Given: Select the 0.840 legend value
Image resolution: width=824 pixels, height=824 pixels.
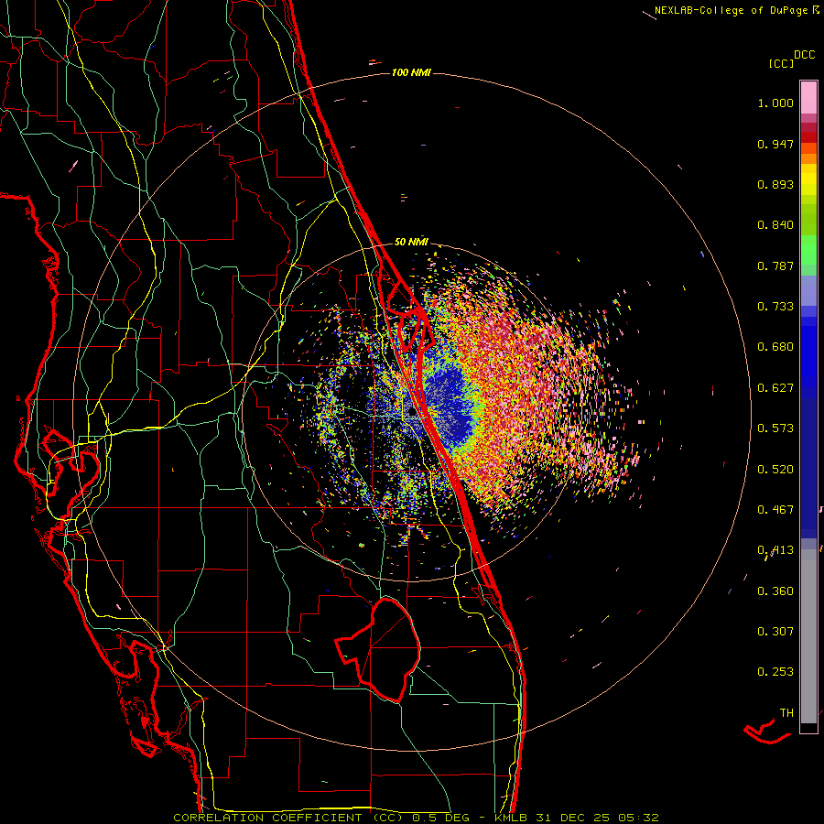Looking at the screenshot, I should pyautogui.click(x=775, y=225).
